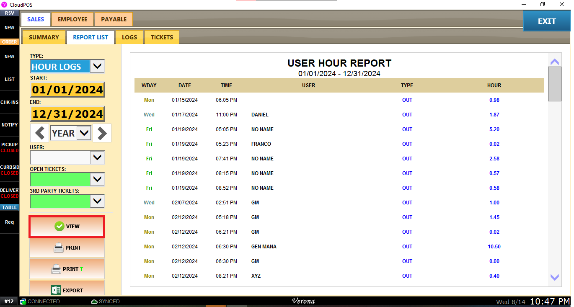Click the PRINT button with printer icon
The height and width of the screenshot is (307, 574).
click(67, 248)
